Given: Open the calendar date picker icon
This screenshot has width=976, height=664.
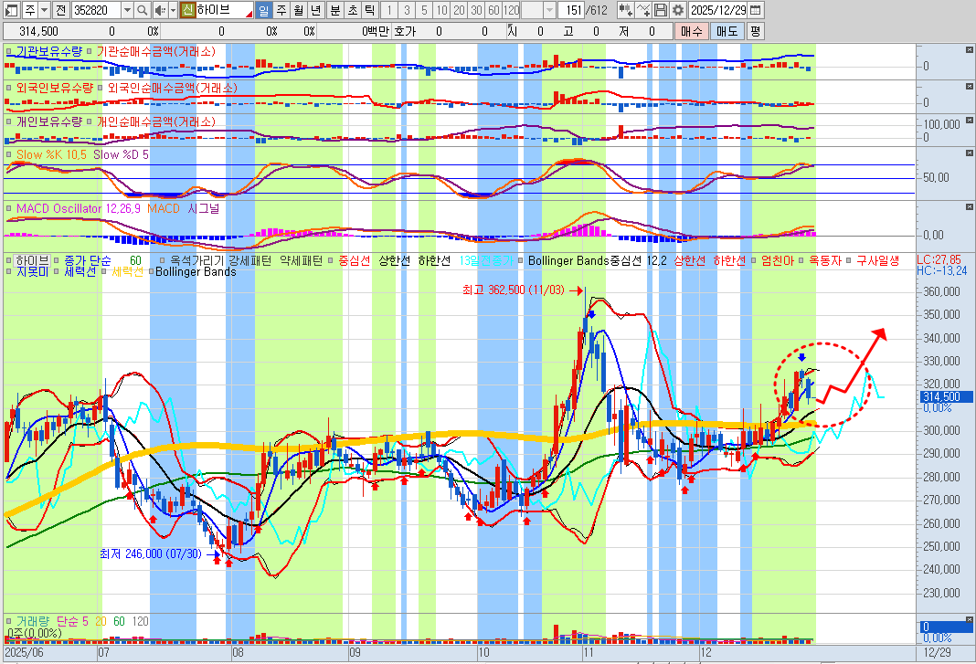Looking at the screenshot, I should click(756, 10).
